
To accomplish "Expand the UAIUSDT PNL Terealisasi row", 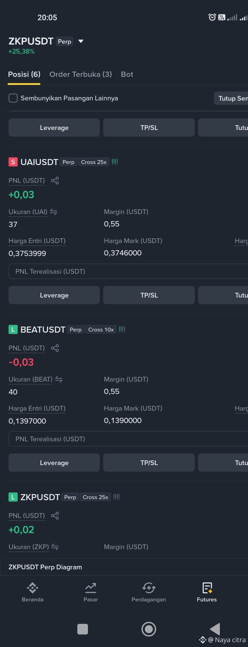I will click(128, 271).
